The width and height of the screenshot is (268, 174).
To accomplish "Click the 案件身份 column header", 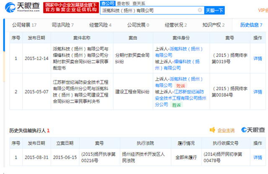I will [181, 38].
